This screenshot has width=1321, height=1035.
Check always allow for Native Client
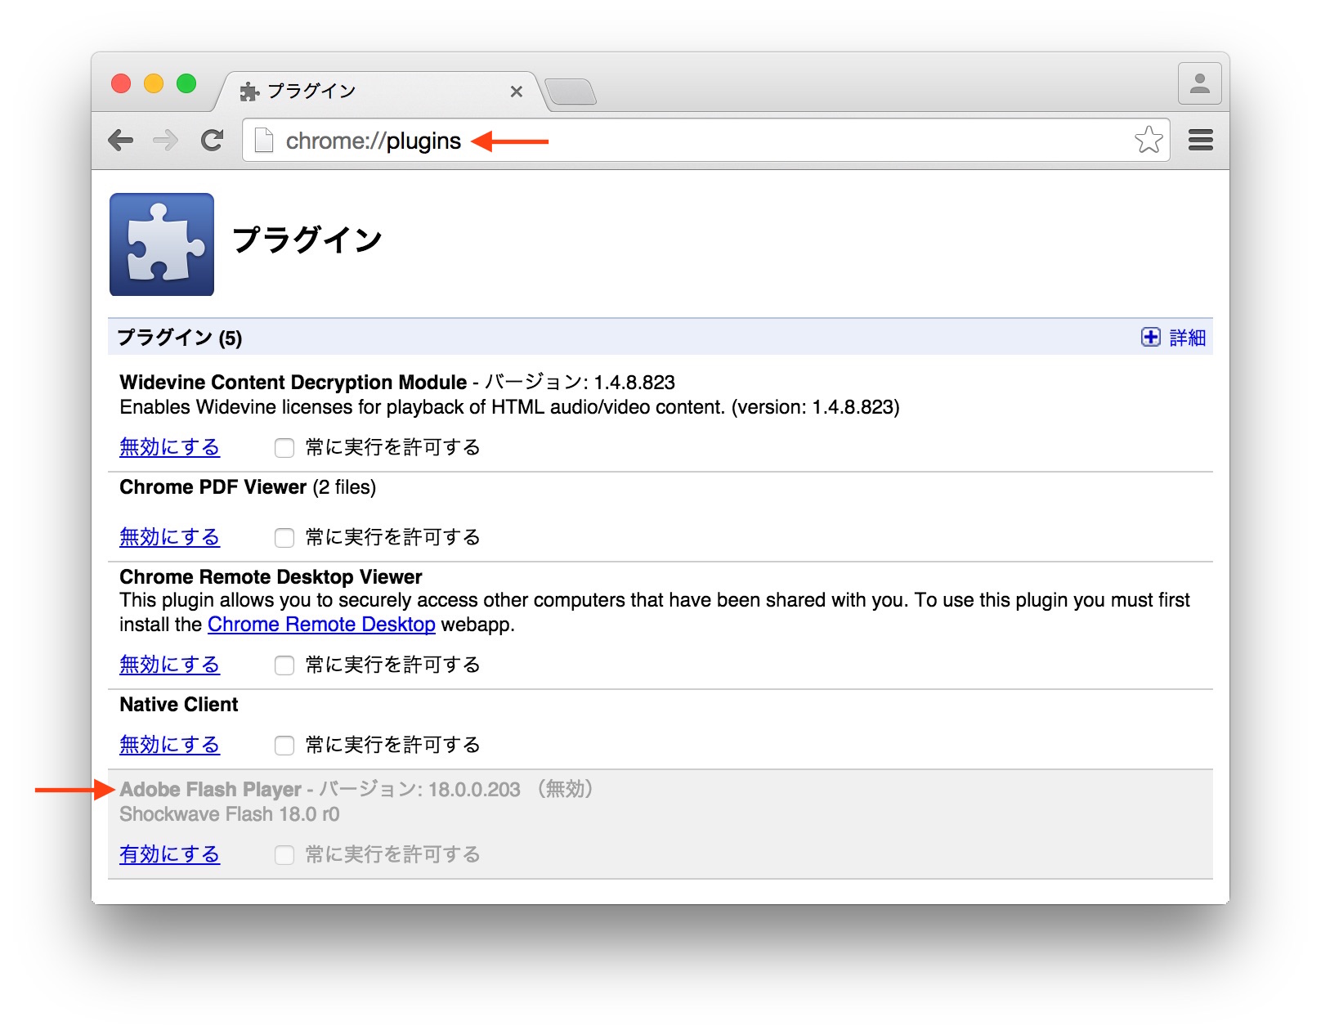coord(284,746)
